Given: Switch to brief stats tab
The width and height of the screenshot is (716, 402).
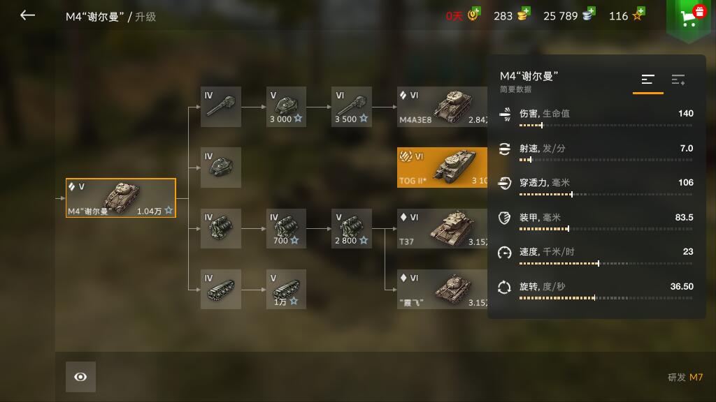Looking at the screenshot, I should tap(648, 80).
